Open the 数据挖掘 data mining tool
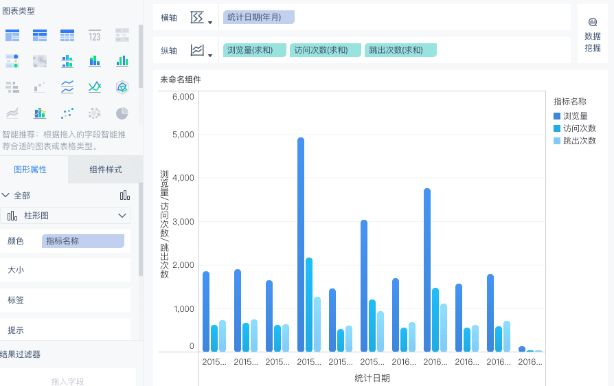 [x=592, y=35]
